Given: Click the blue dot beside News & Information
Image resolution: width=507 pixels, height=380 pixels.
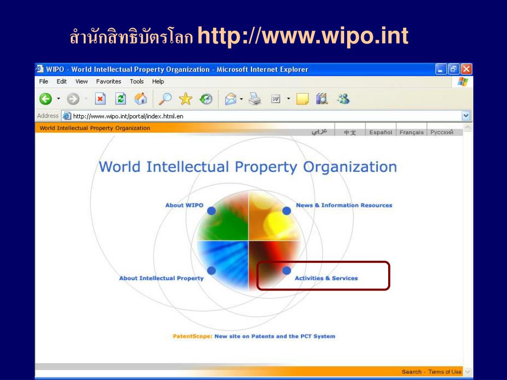Looking at the screenshot, I should click(287, 211).
